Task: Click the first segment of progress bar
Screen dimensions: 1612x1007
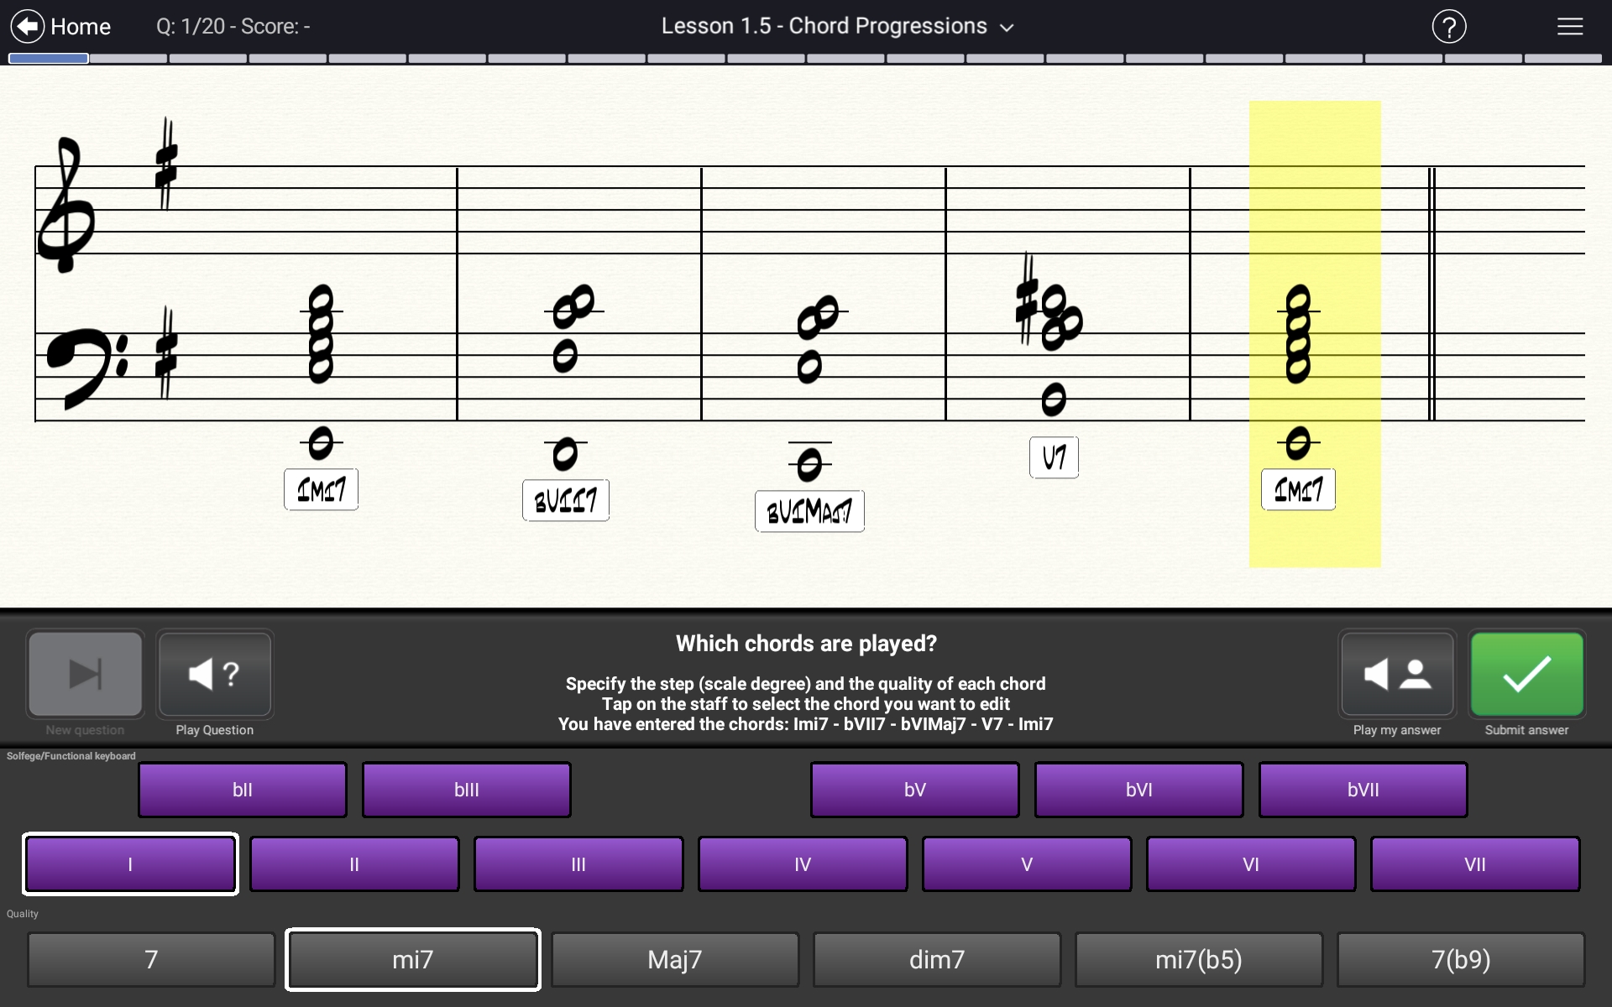Action: (48, 59)
